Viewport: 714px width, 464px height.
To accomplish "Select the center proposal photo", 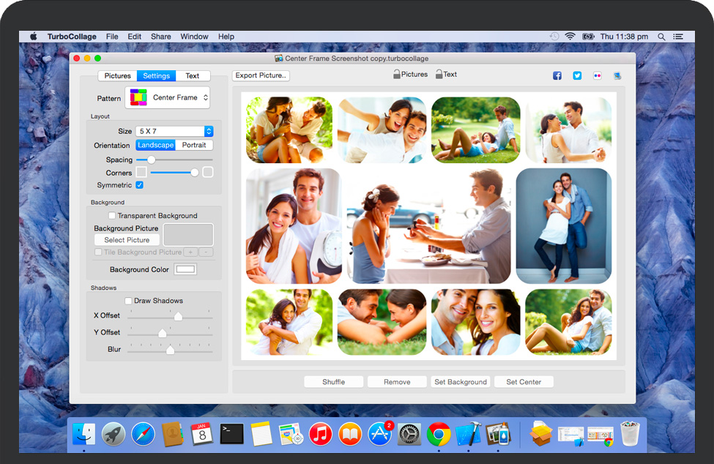I will [x=428, y=226].
